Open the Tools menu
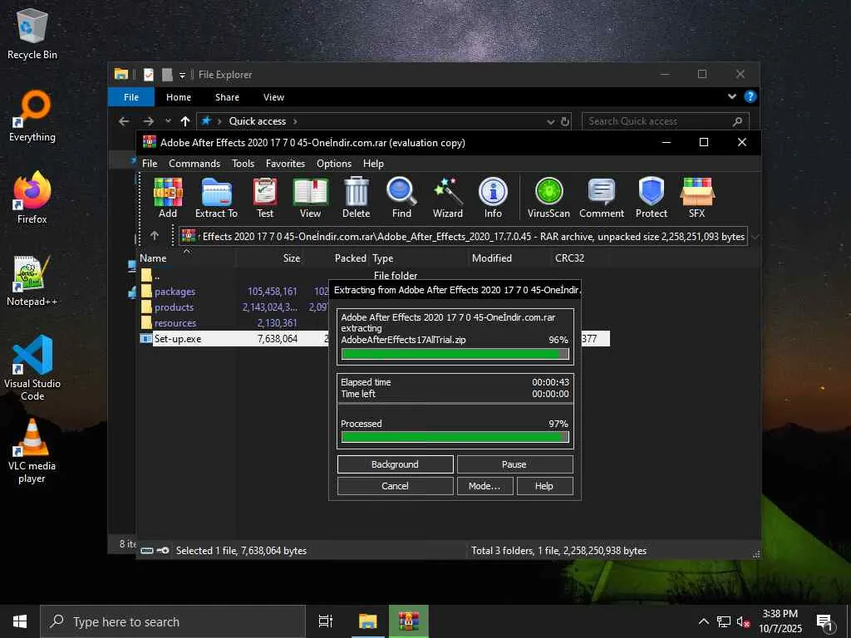Viewport: 851px width, 638px height. [243, 164]
